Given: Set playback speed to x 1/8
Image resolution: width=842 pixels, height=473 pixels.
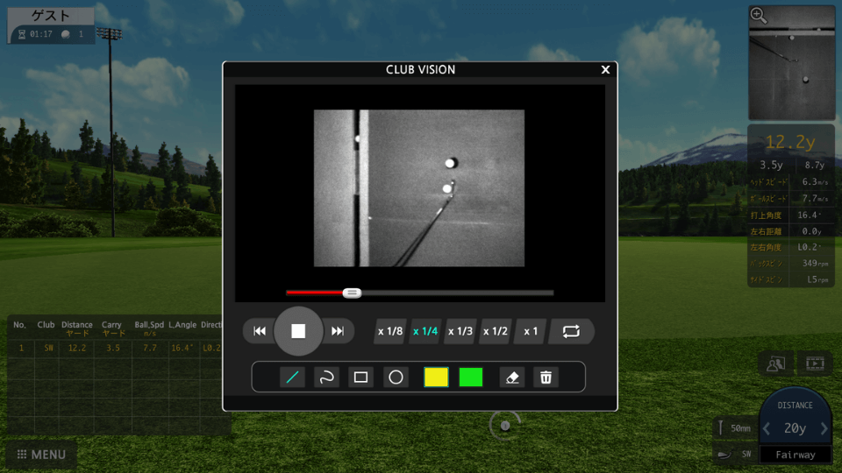Looking at the screenshot, I should point(390,331).
